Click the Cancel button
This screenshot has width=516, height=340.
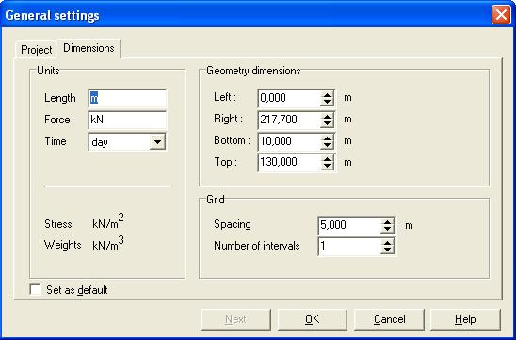[x=389, y=319]
